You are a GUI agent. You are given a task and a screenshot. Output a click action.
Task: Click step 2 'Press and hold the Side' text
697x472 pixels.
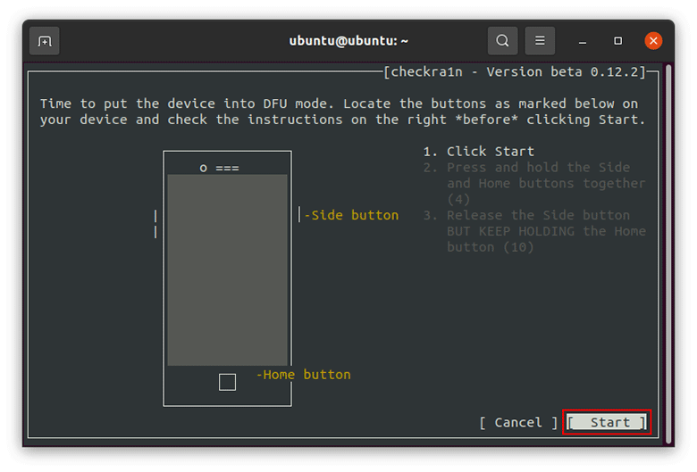(x=538, y=168)
